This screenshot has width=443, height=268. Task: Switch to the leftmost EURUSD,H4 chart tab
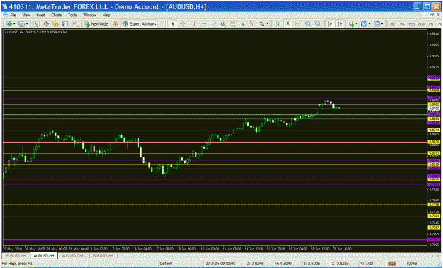pyautogui.click(x=16, y=255)
